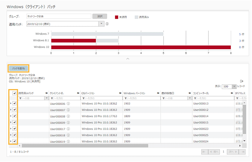252x162 pixels.
Task: Open the 適用パッチ date dropdown
Action: pos(101,24)
